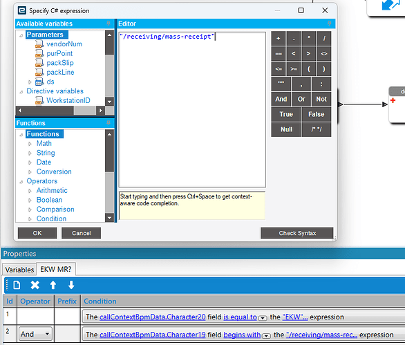The height and width of the screenshot is (345, 405).
Task: Expand the ds dataset node
Action: click(x=30, y=82)
